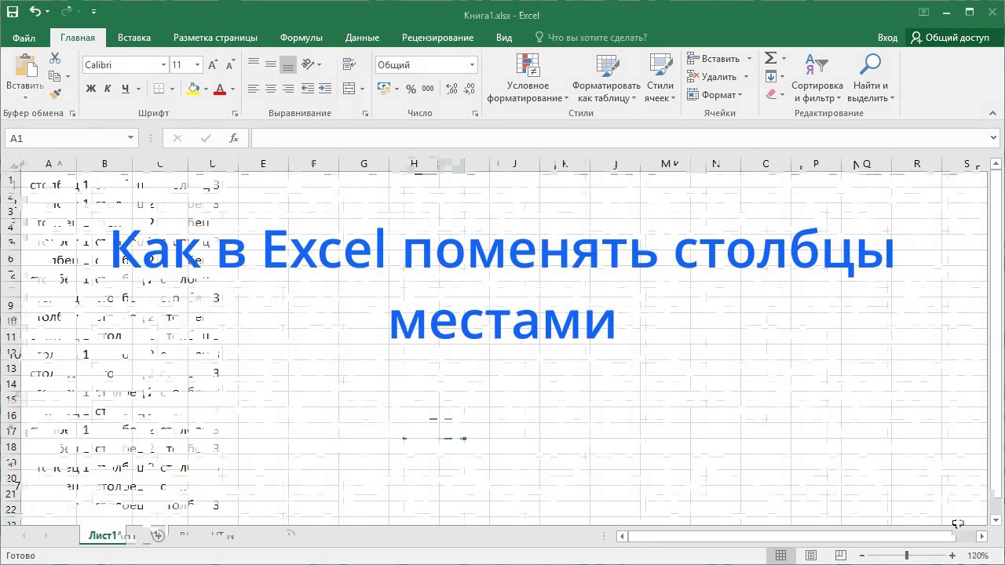The image size is (1005, 565).
Task: Click 'Что вы хотите сделать?' search box
Action: pyautogui.click(x=590, y=37)
